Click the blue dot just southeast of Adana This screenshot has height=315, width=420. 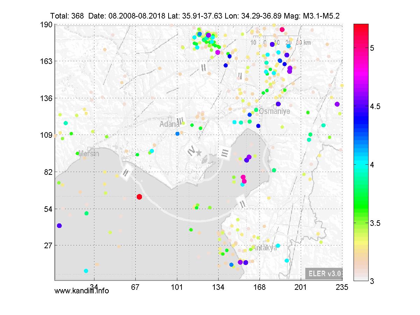[x=177, y=134]
